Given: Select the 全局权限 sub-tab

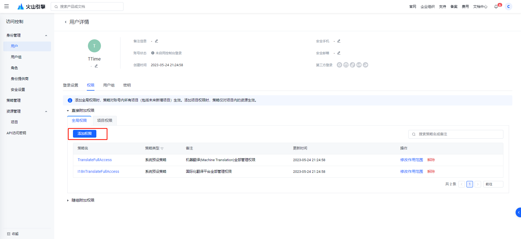Looking at the screenshot, I should point(79,120).
